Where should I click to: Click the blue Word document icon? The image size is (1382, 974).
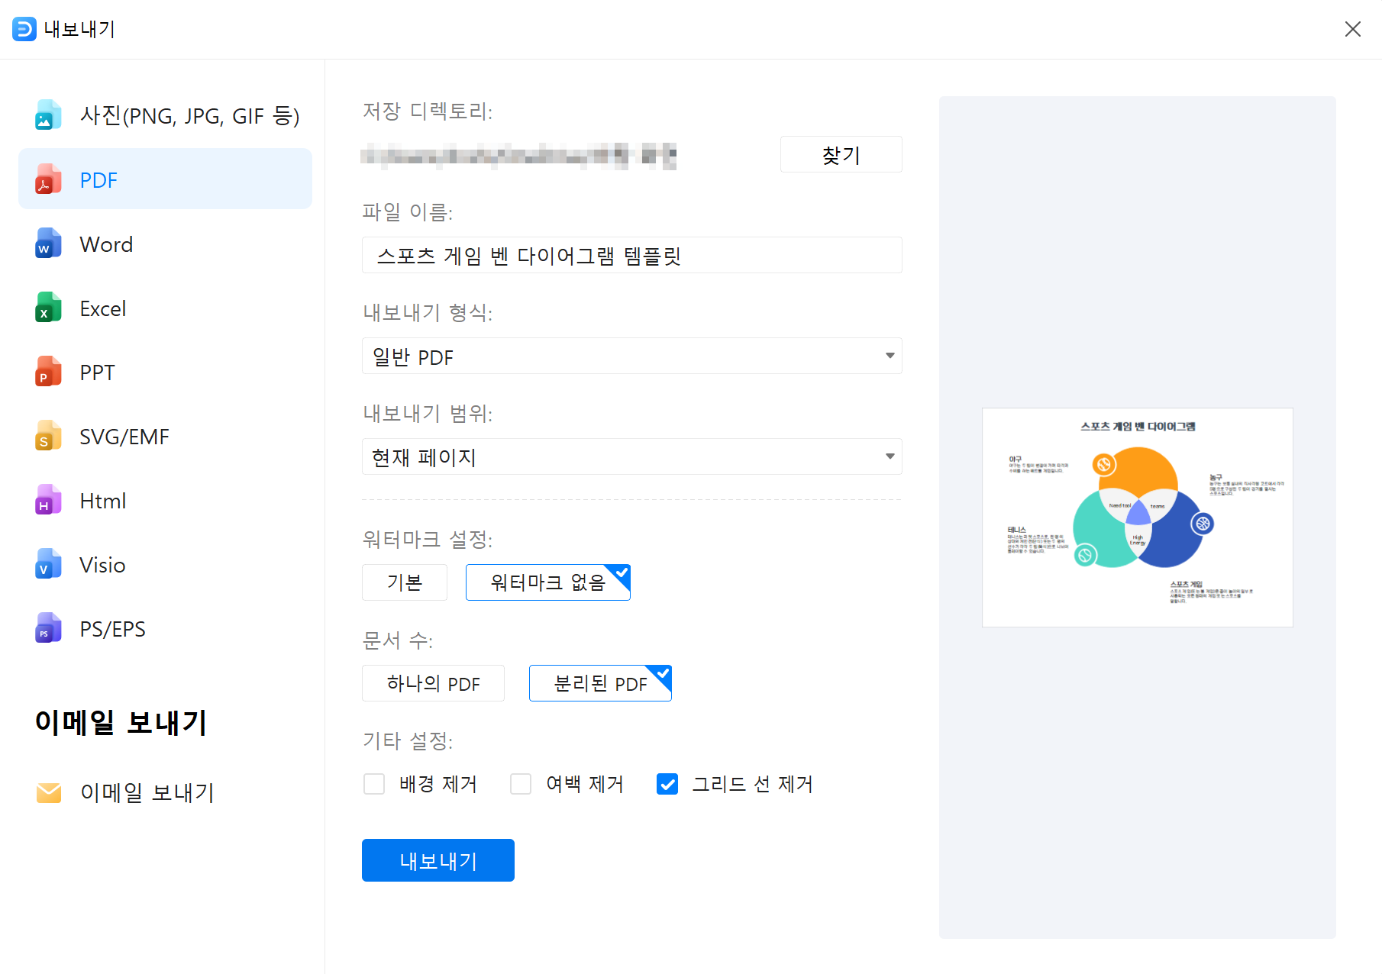pos(48,243)
